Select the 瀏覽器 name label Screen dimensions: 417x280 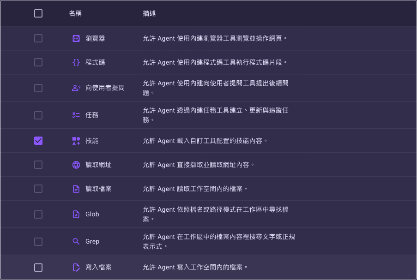tap(95, 39)
